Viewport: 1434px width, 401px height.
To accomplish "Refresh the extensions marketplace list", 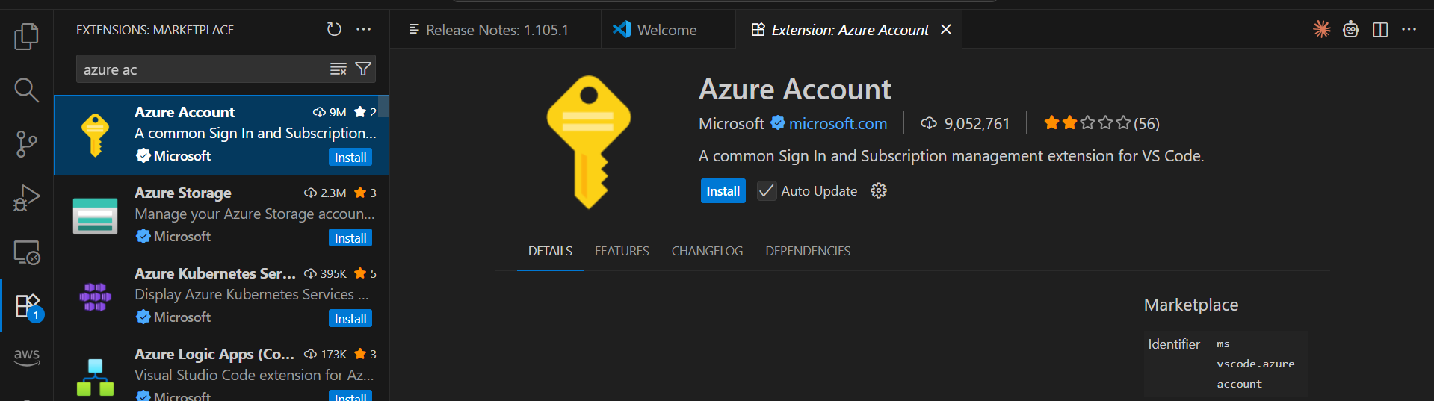I will [334, 29].
